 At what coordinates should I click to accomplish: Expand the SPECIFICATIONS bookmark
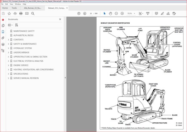click(8, 74)
